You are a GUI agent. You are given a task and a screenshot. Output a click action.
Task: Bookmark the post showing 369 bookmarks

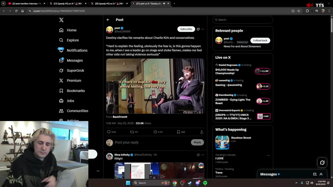click(x=178, y=132)
